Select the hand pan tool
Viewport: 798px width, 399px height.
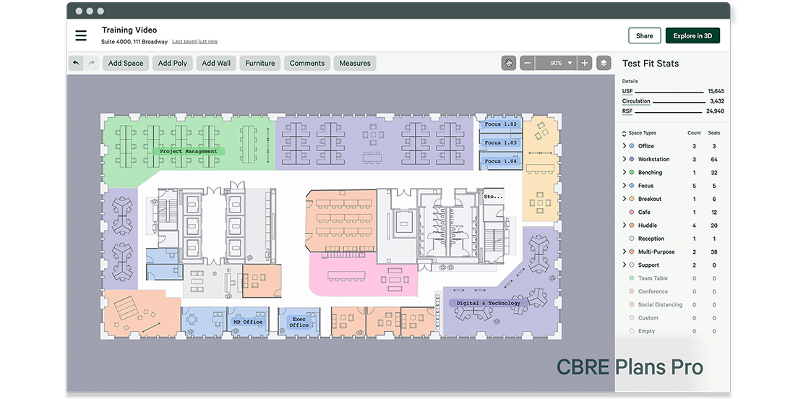pos(508,64)
